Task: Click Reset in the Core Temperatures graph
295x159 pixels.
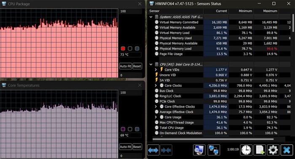Action: (137, 147)
